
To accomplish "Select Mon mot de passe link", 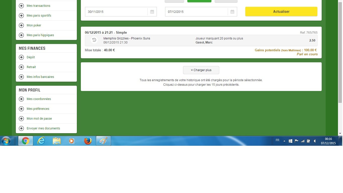I will pos(39,118).
